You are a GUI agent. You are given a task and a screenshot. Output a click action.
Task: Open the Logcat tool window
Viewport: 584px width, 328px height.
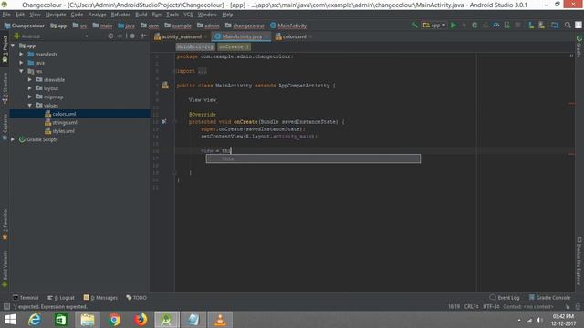[61, 298]
